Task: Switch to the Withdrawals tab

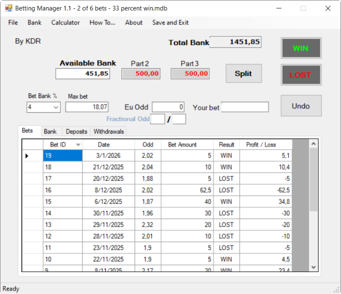Action: click(109, 132)
